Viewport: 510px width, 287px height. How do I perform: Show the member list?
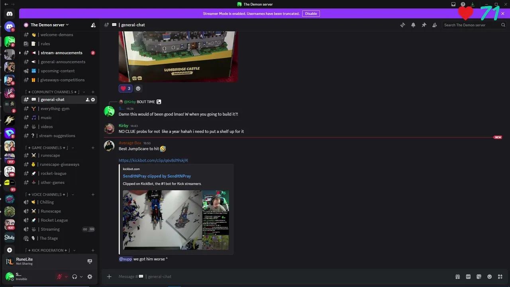(435, 25)
